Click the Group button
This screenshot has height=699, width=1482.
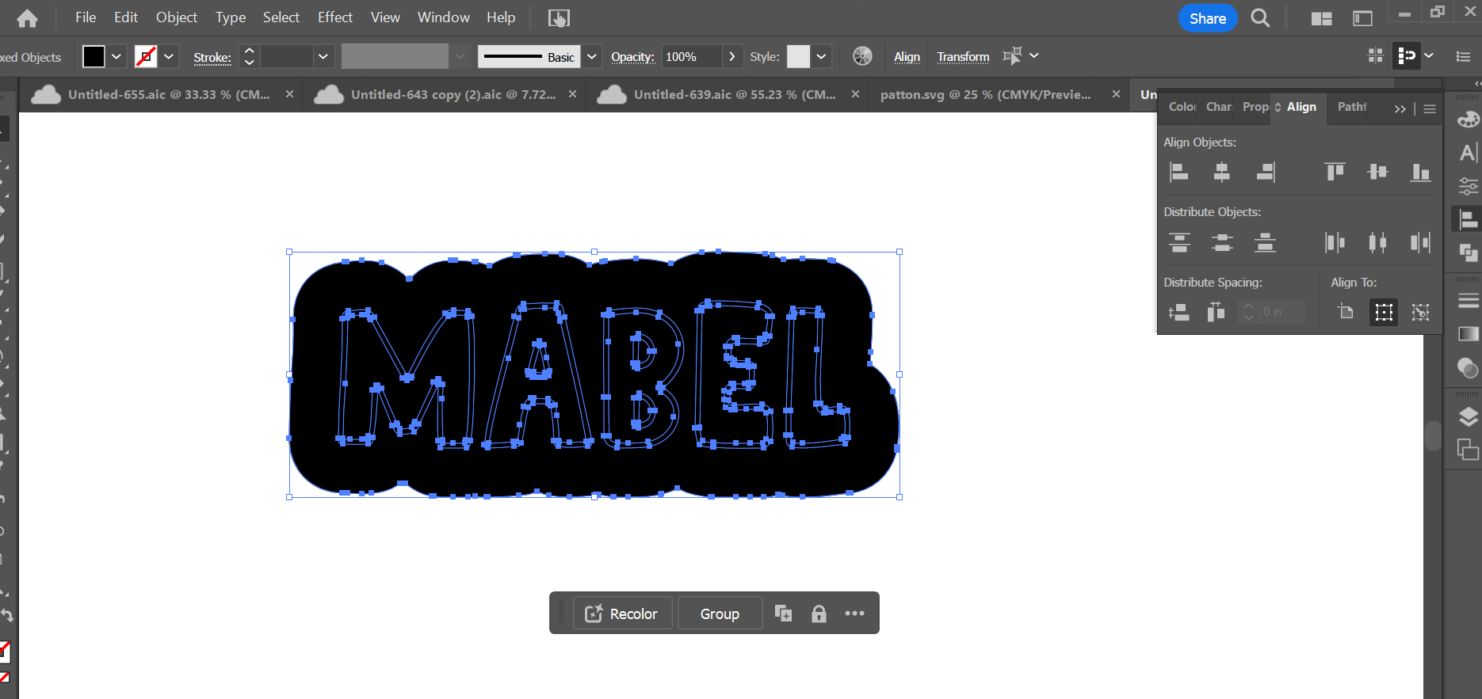point(720,614)
